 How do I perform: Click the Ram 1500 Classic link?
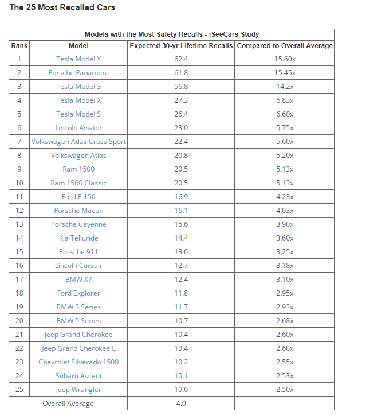[78, 183]
